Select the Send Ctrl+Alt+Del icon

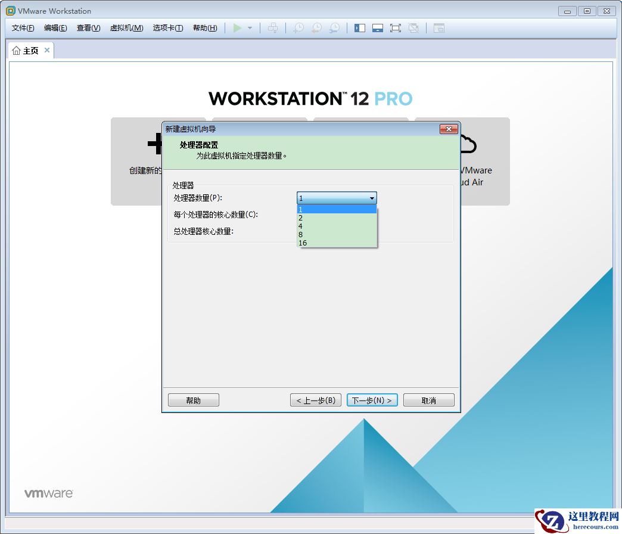click(x=273, y=28)
